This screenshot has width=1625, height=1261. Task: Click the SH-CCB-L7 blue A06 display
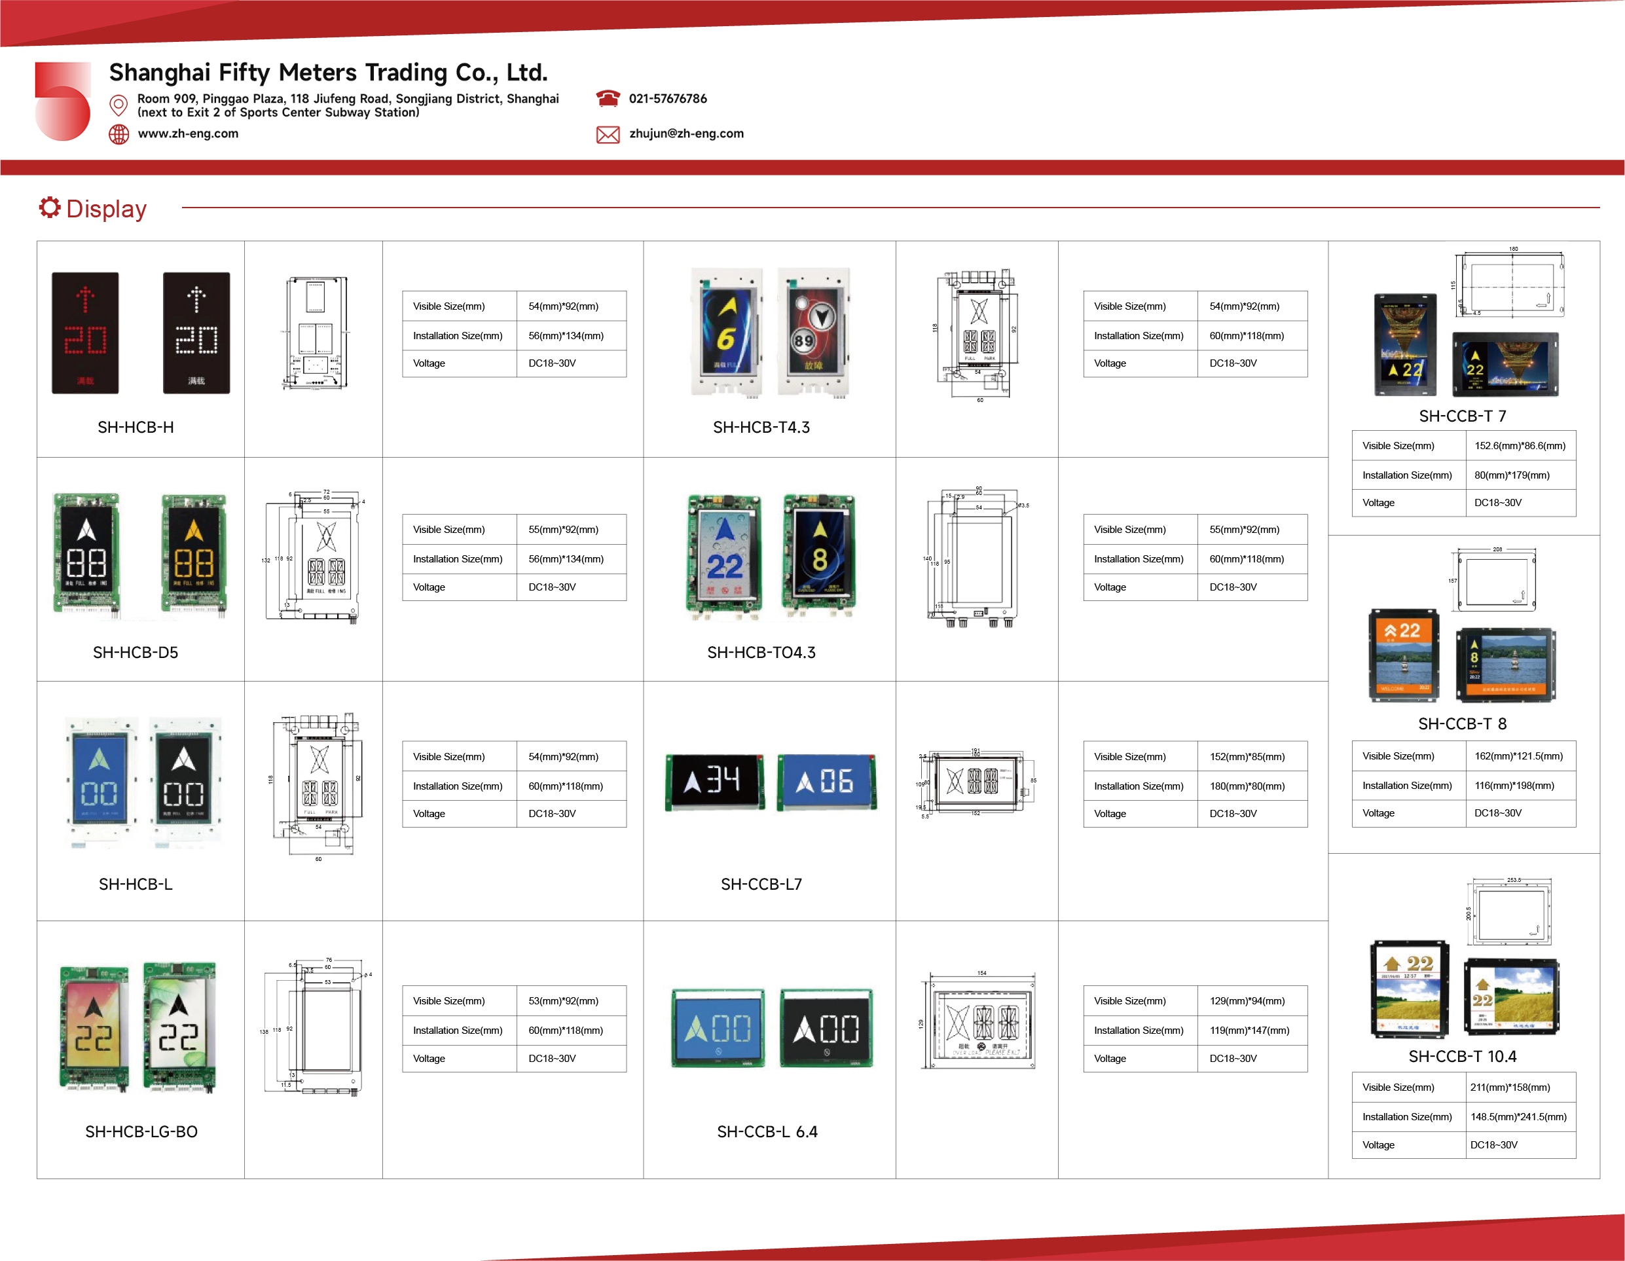(827, 782)
